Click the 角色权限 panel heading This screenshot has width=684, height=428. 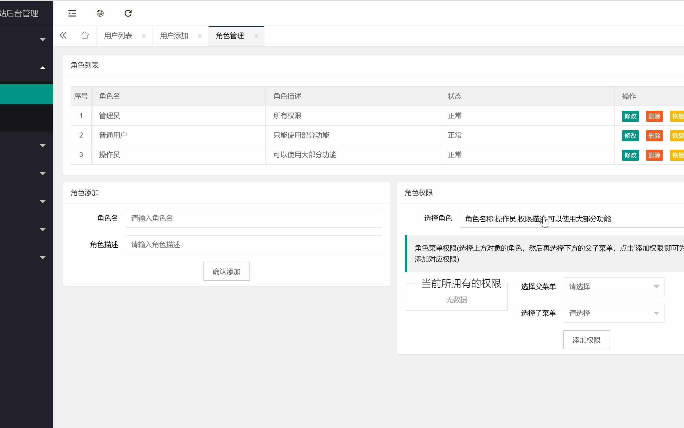pos(419,193)
